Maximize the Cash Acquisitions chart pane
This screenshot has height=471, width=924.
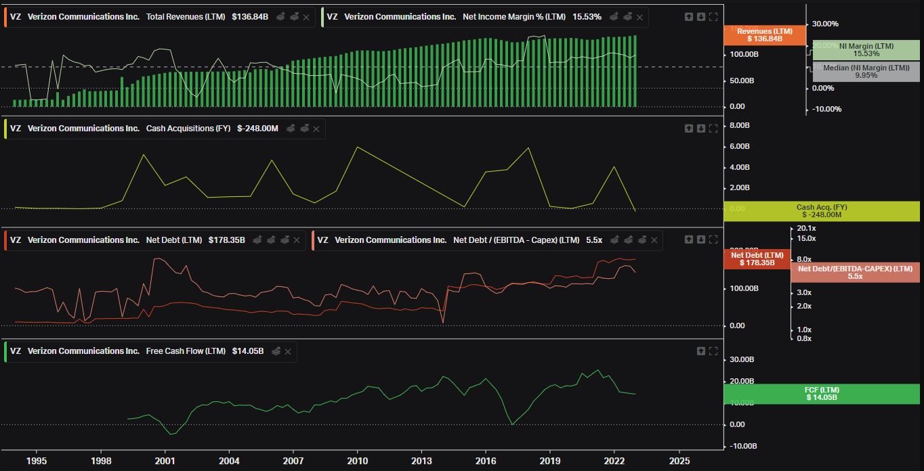713,129
